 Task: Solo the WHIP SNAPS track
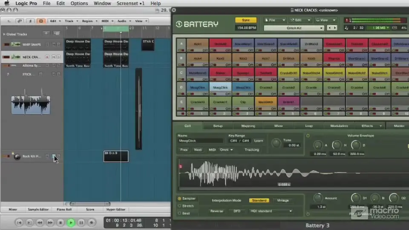[x=58, y=44]
